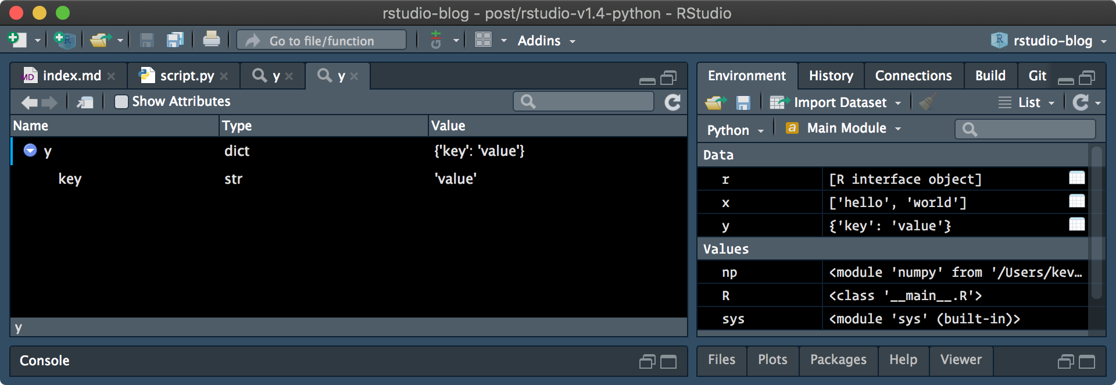Refresh the object viewer with refresh icon

[673, 102]
